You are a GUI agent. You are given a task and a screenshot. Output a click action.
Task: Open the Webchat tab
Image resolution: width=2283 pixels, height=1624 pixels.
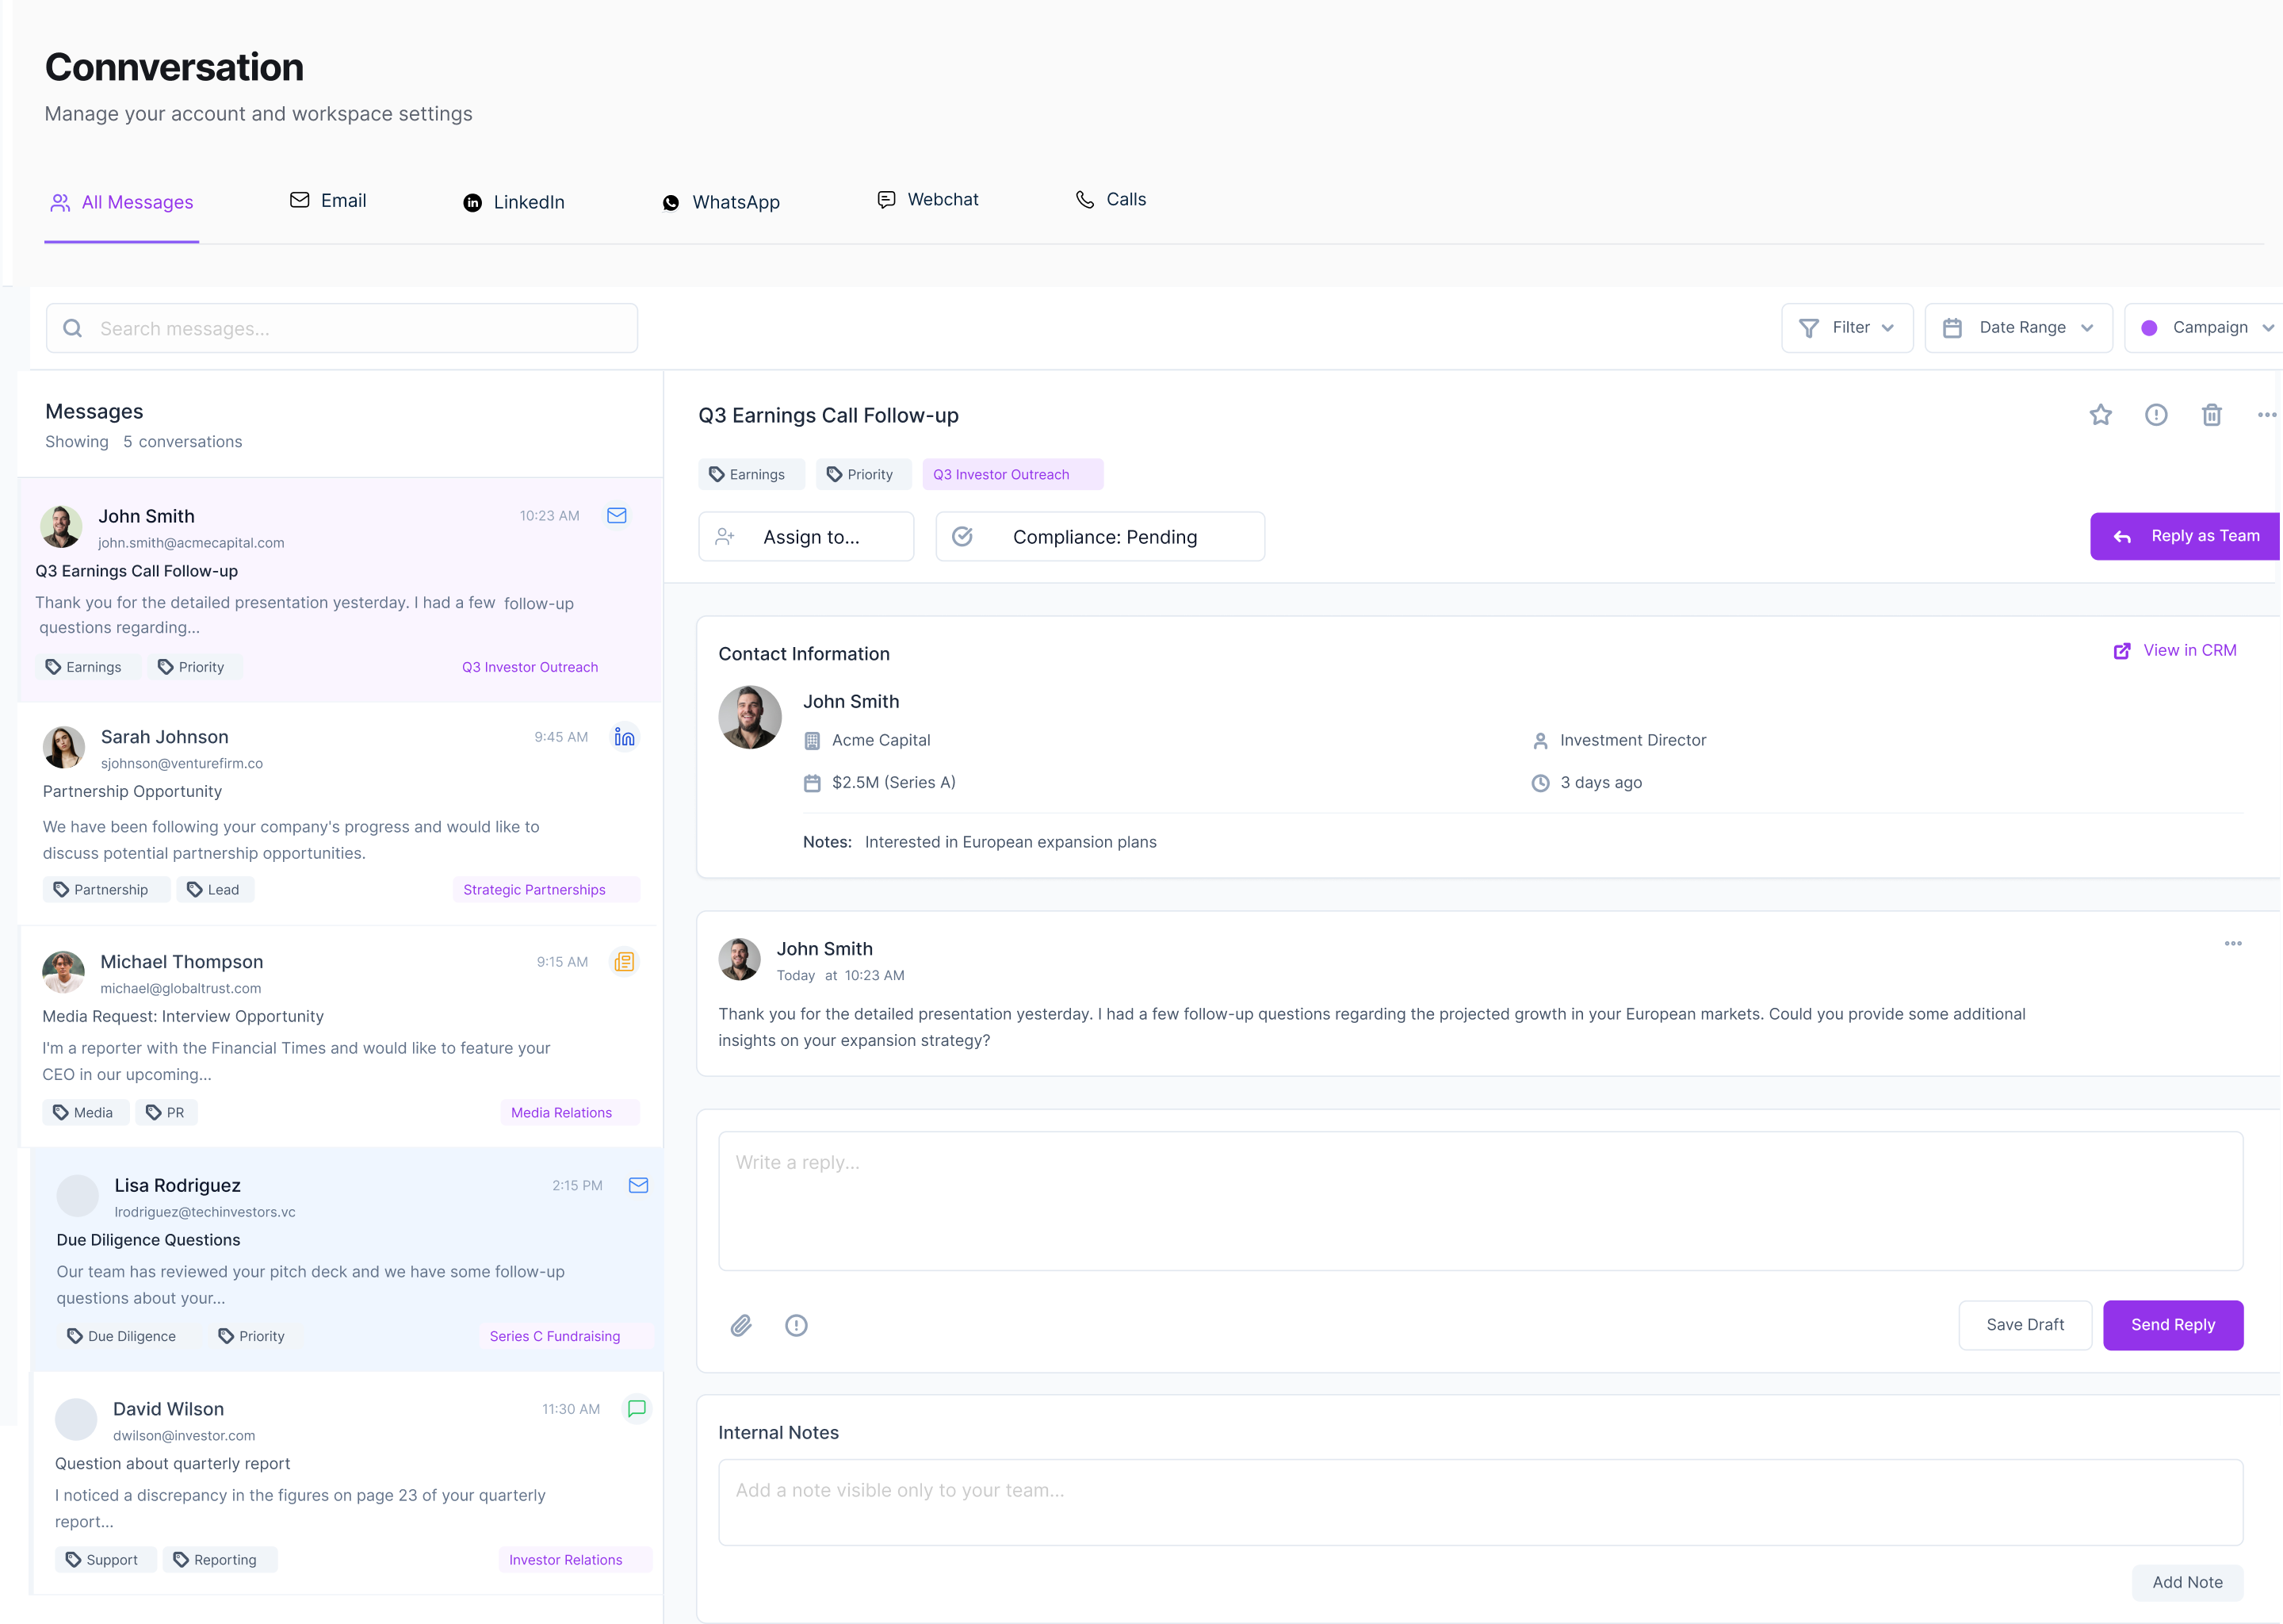click(927, 199)
